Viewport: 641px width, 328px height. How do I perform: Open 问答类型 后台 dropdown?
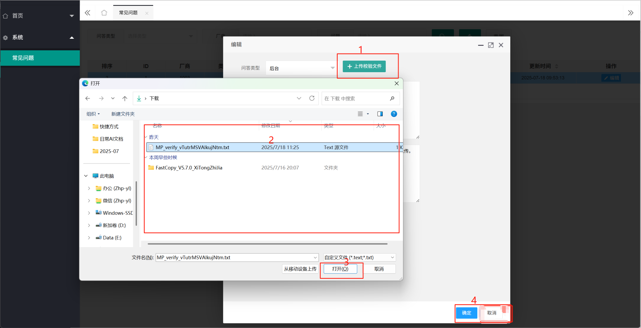(x=301, y=68)
